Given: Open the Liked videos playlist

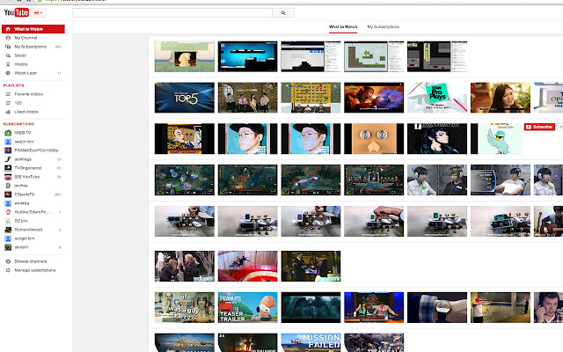Looking at the screenshot, I should click(x=26, y=112).
